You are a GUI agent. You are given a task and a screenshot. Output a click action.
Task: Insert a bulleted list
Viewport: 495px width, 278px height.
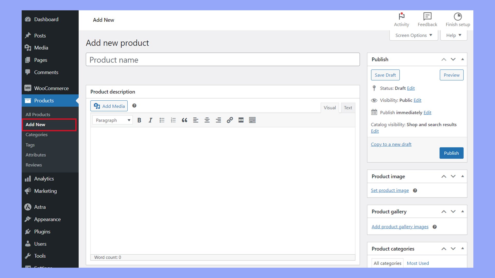point(162,120)
